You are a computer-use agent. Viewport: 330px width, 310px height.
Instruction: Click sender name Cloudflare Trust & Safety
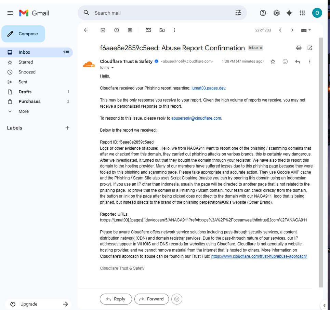click(x=126, y=62)
